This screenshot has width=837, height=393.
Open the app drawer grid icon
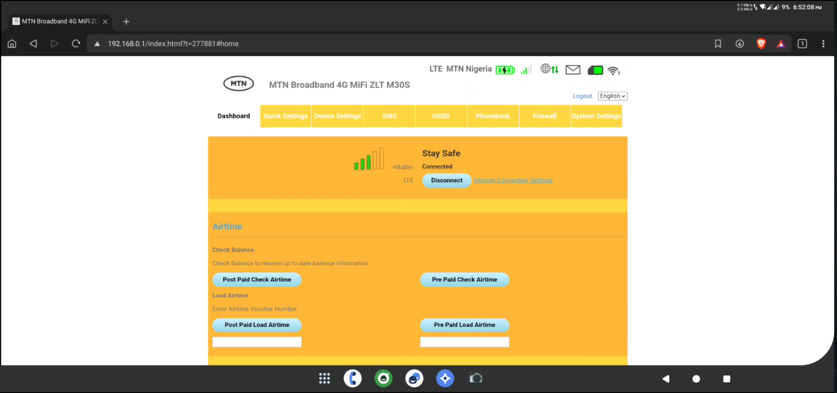tap(324, 378)
